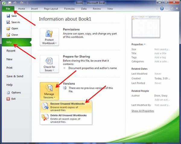The width and height of the screenshot is (181, 144).
Task: Select Info in the File sidebar
Action: 17,42
